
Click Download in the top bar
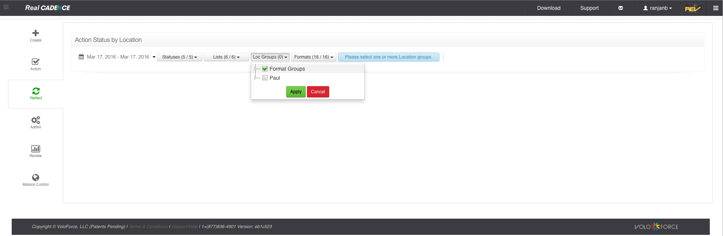click(x=549, y=8)
